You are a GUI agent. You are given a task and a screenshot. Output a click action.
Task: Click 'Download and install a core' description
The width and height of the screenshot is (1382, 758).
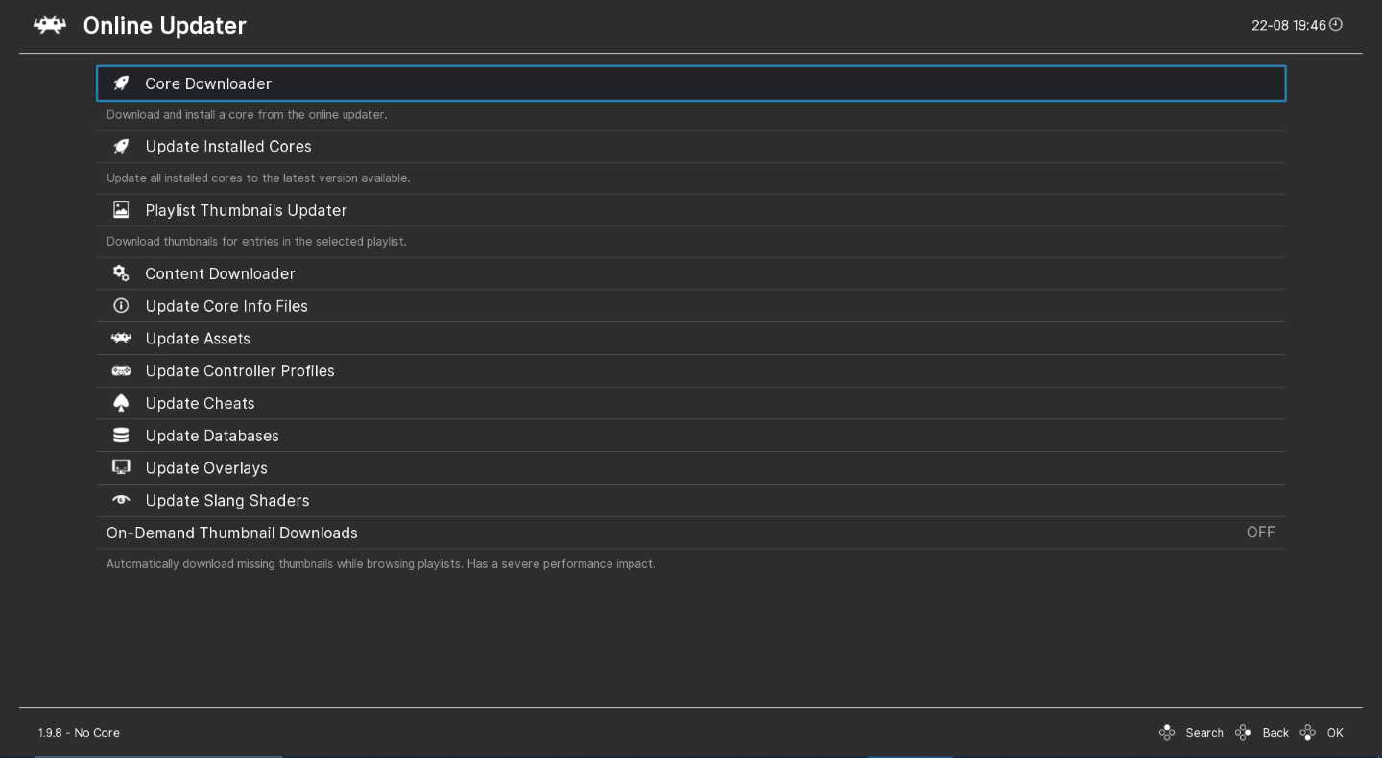point(247,115)
